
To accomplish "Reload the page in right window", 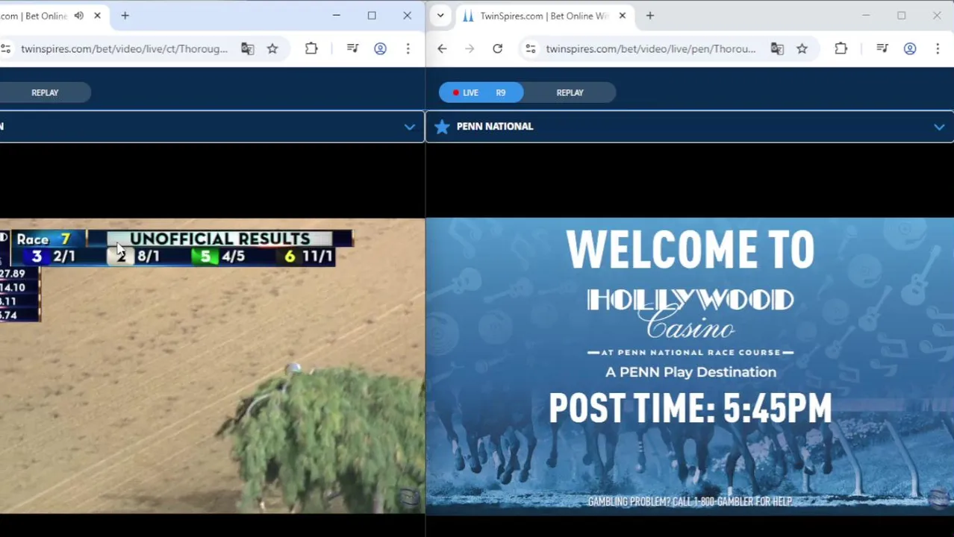I will point(497,48).
